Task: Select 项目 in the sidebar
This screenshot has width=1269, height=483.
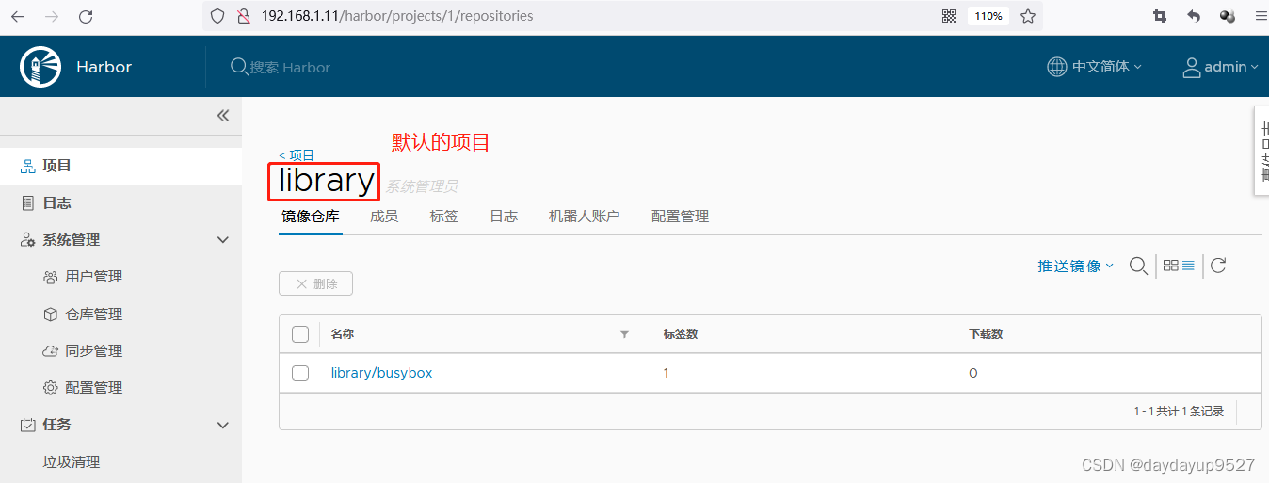Action: pos(120,166)
